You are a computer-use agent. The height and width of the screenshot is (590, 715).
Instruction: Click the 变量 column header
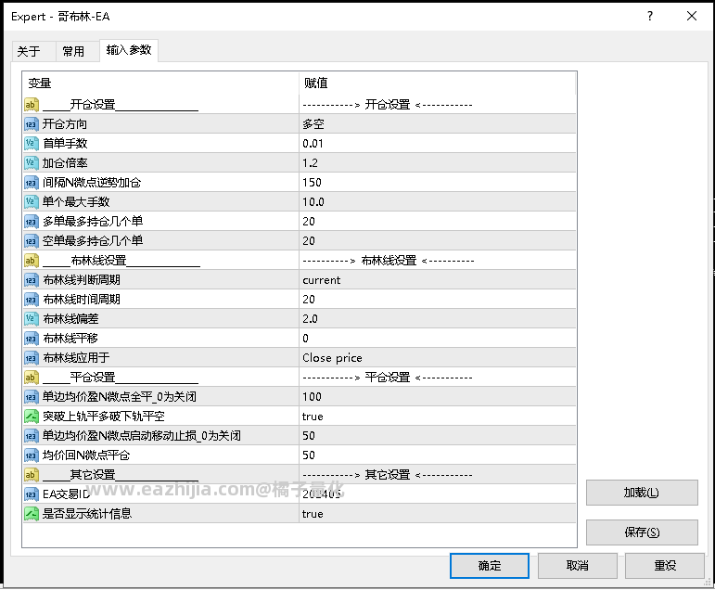click(160, 83)
